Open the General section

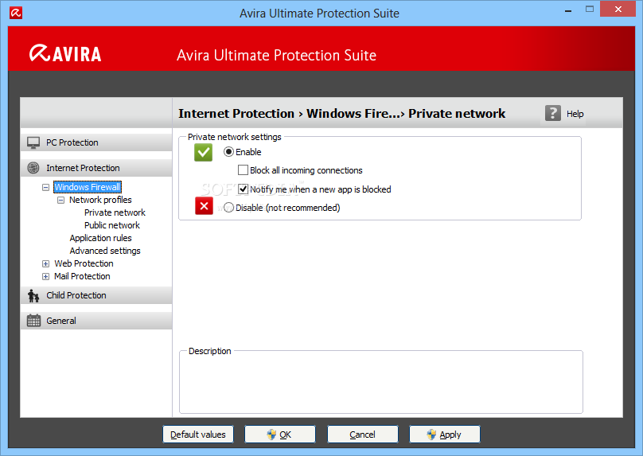tap(96, 321)
